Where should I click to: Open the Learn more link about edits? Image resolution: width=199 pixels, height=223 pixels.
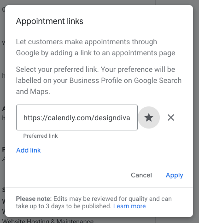pos(129,206)
